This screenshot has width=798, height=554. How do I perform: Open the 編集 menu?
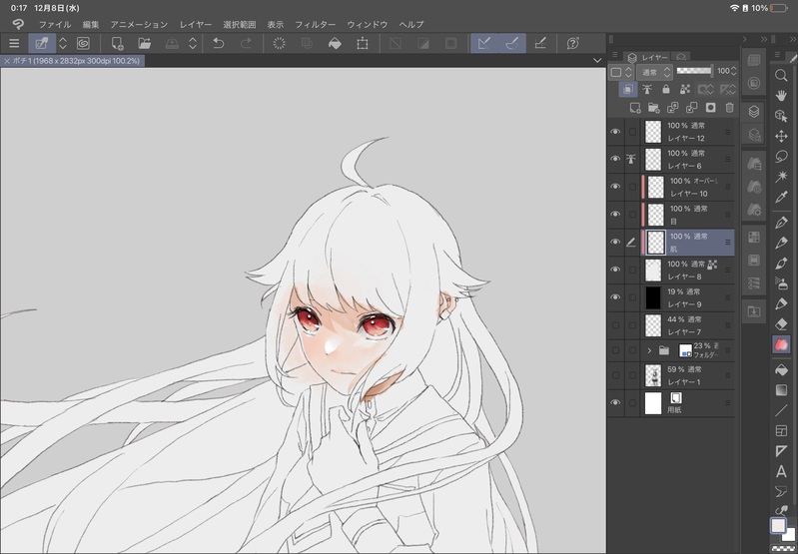coord(91,24)
